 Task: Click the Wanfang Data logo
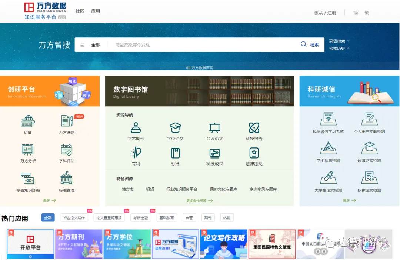[45, 11]
